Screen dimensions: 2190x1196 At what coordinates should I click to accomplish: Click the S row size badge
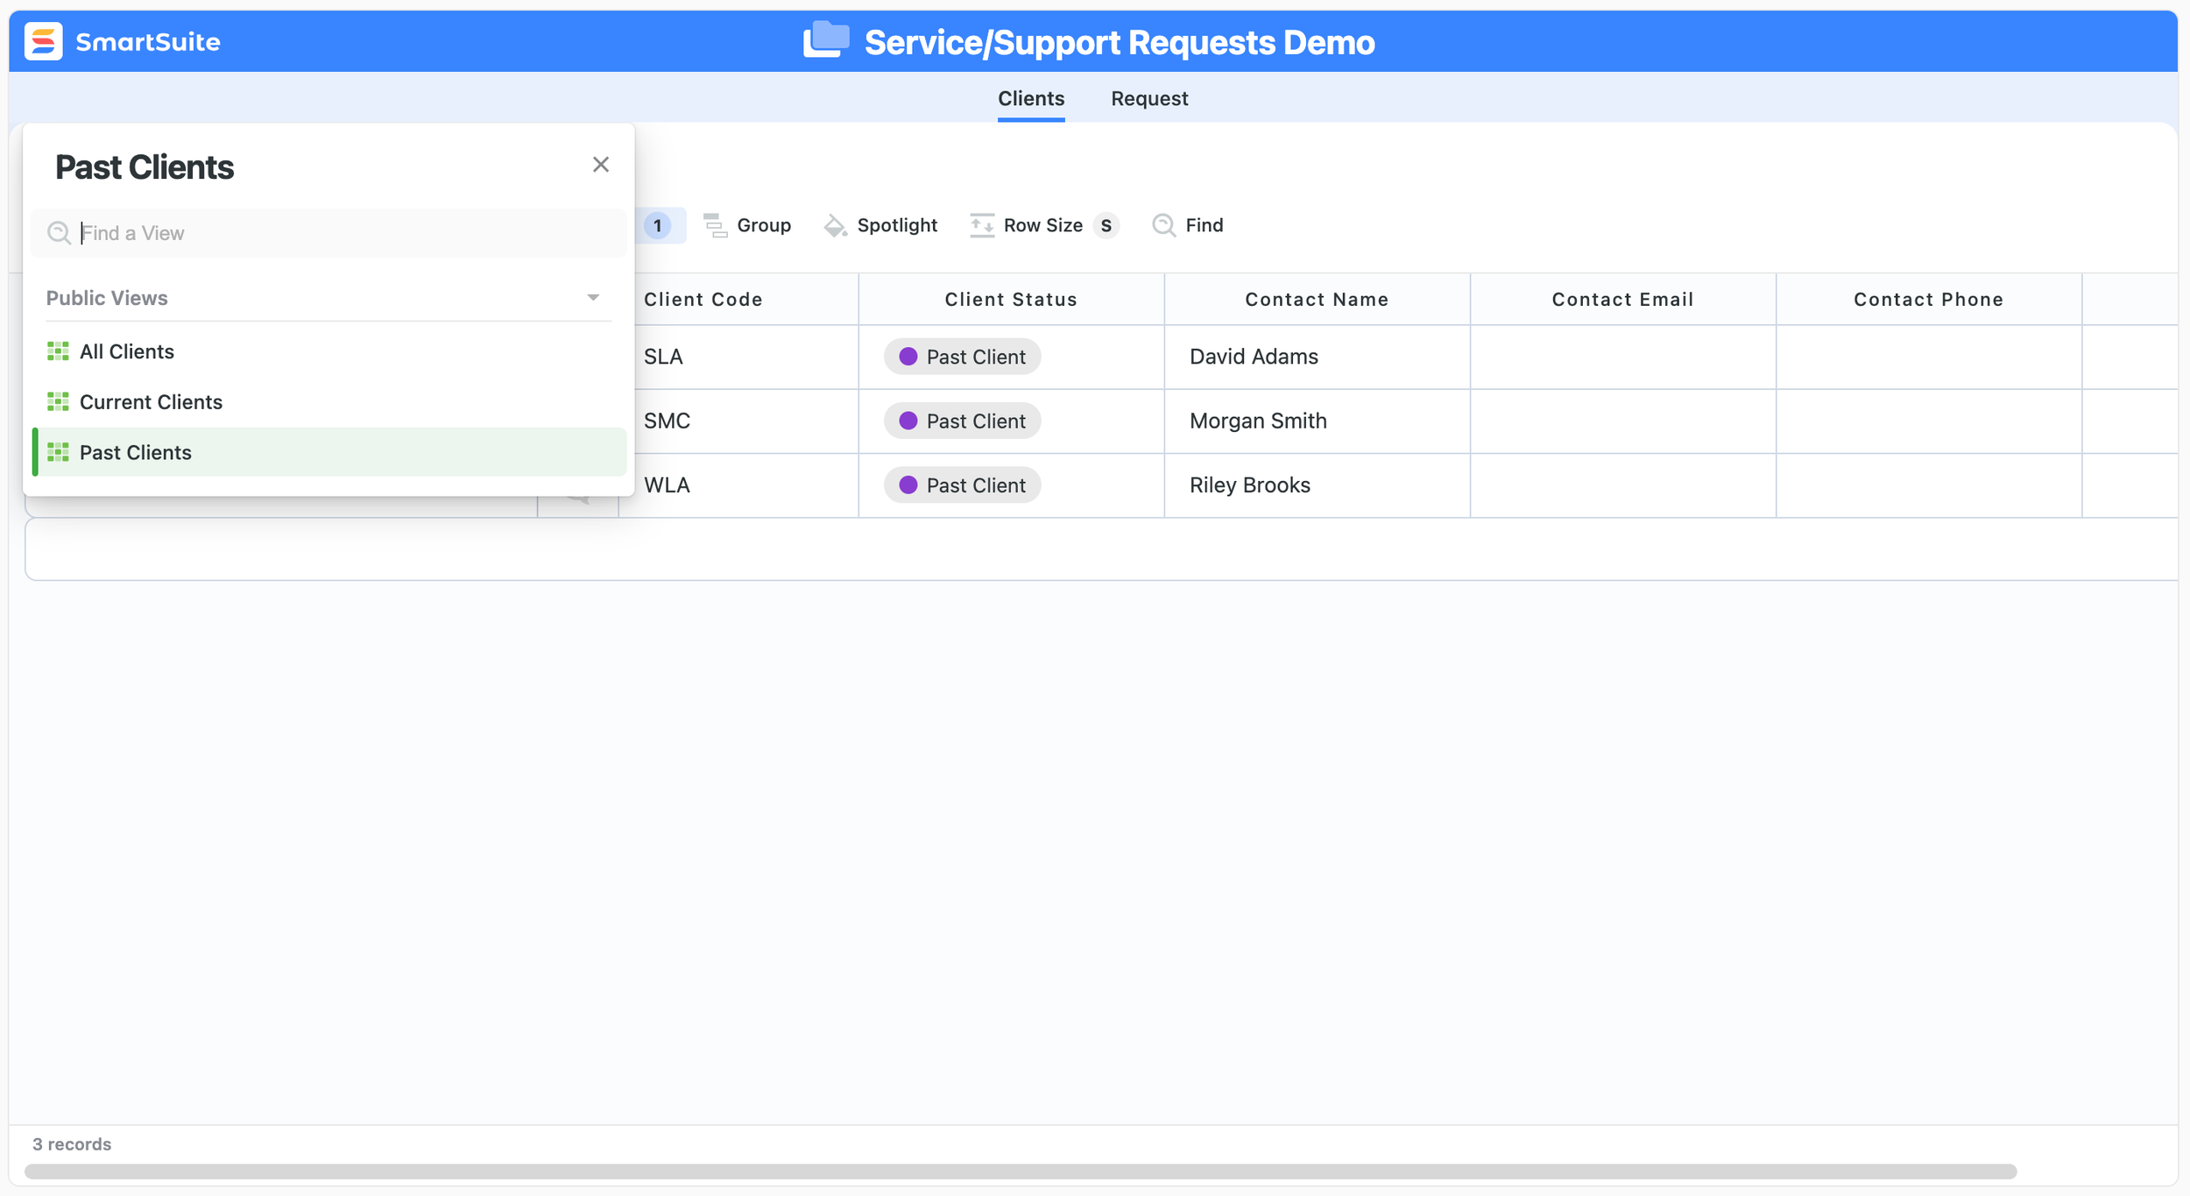tap(1106, 225)
